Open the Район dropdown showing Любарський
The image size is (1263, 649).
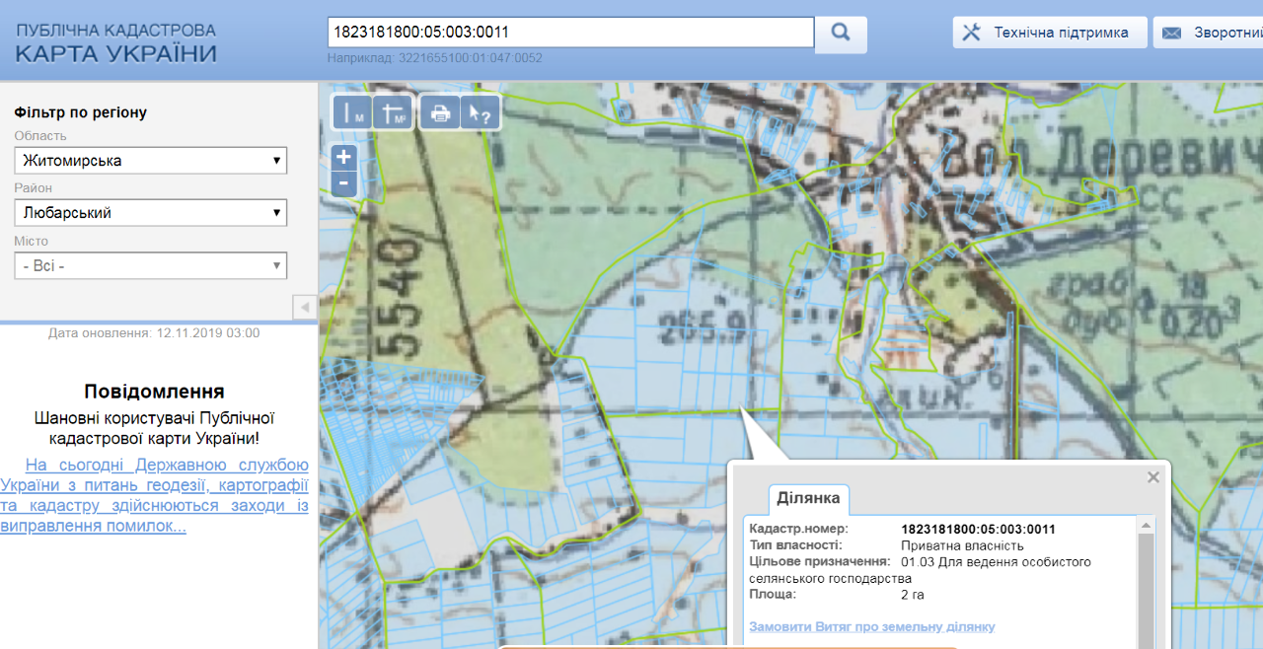click(150, 213)
